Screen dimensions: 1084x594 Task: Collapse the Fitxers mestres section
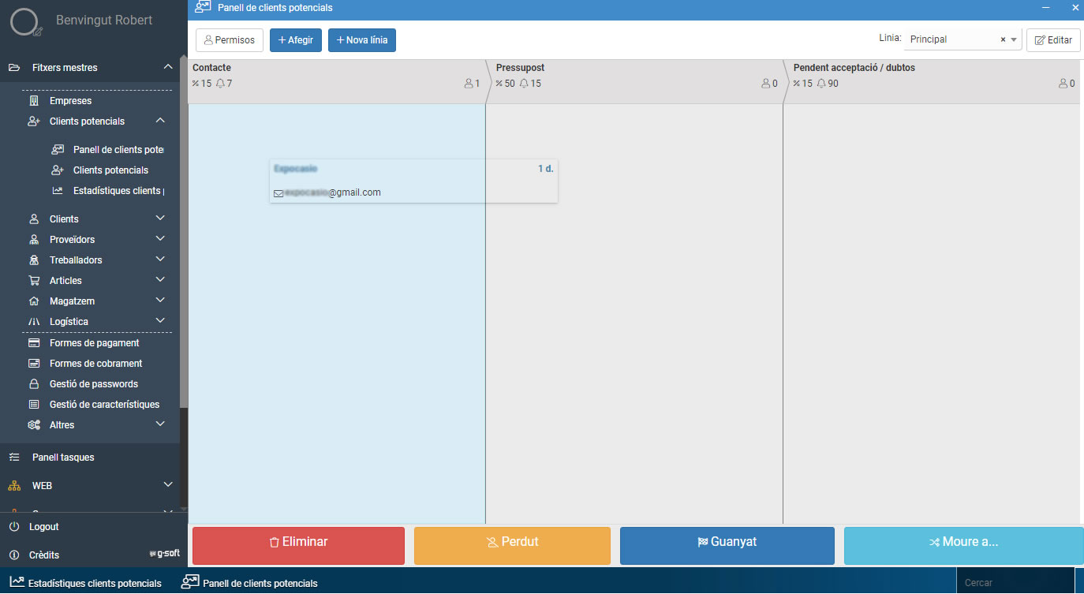[168, 68]
